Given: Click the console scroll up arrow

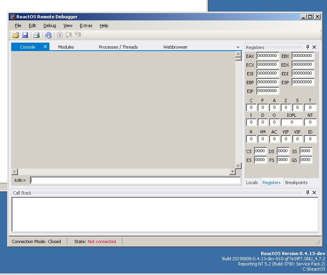Looking at the screenshot, I should 238,54.
